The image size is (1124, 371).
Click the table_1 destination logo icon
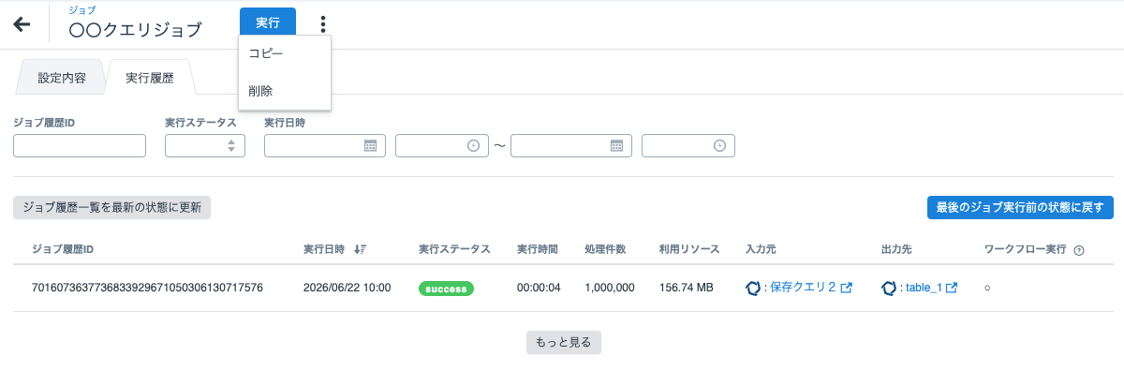click(x=889, y=288)
